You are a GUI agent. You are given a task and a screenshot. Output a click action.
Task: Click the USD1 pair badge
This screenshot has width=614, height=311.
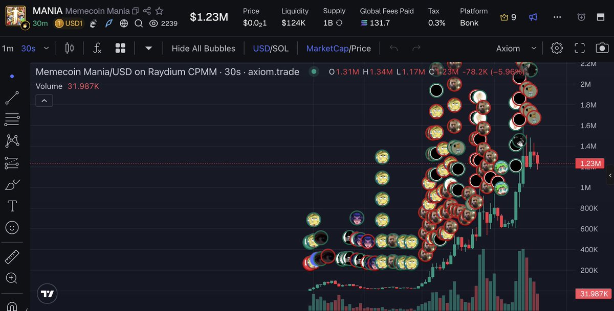(x=69, y=23)
